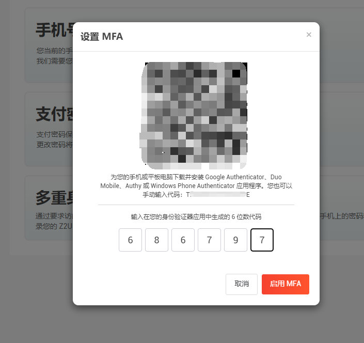Screen dimensions: 364x343
Task: Click 支付密码保 description text in background
Action: pos(55,134)
